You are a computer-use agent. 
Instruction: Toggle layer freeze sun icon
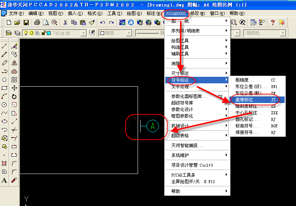tap(32, 33)
